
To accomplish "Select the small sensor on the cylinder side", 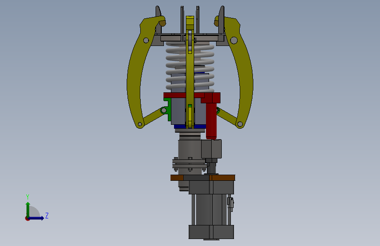I will [x=231, y=204].
